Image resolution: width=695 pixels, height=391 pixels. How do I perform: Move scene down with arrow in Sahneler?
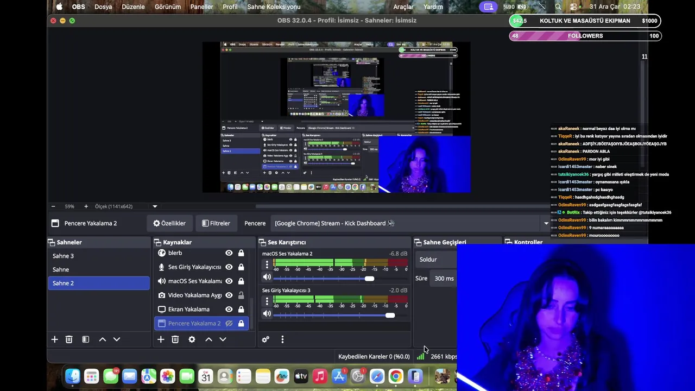tap(116, 339)
